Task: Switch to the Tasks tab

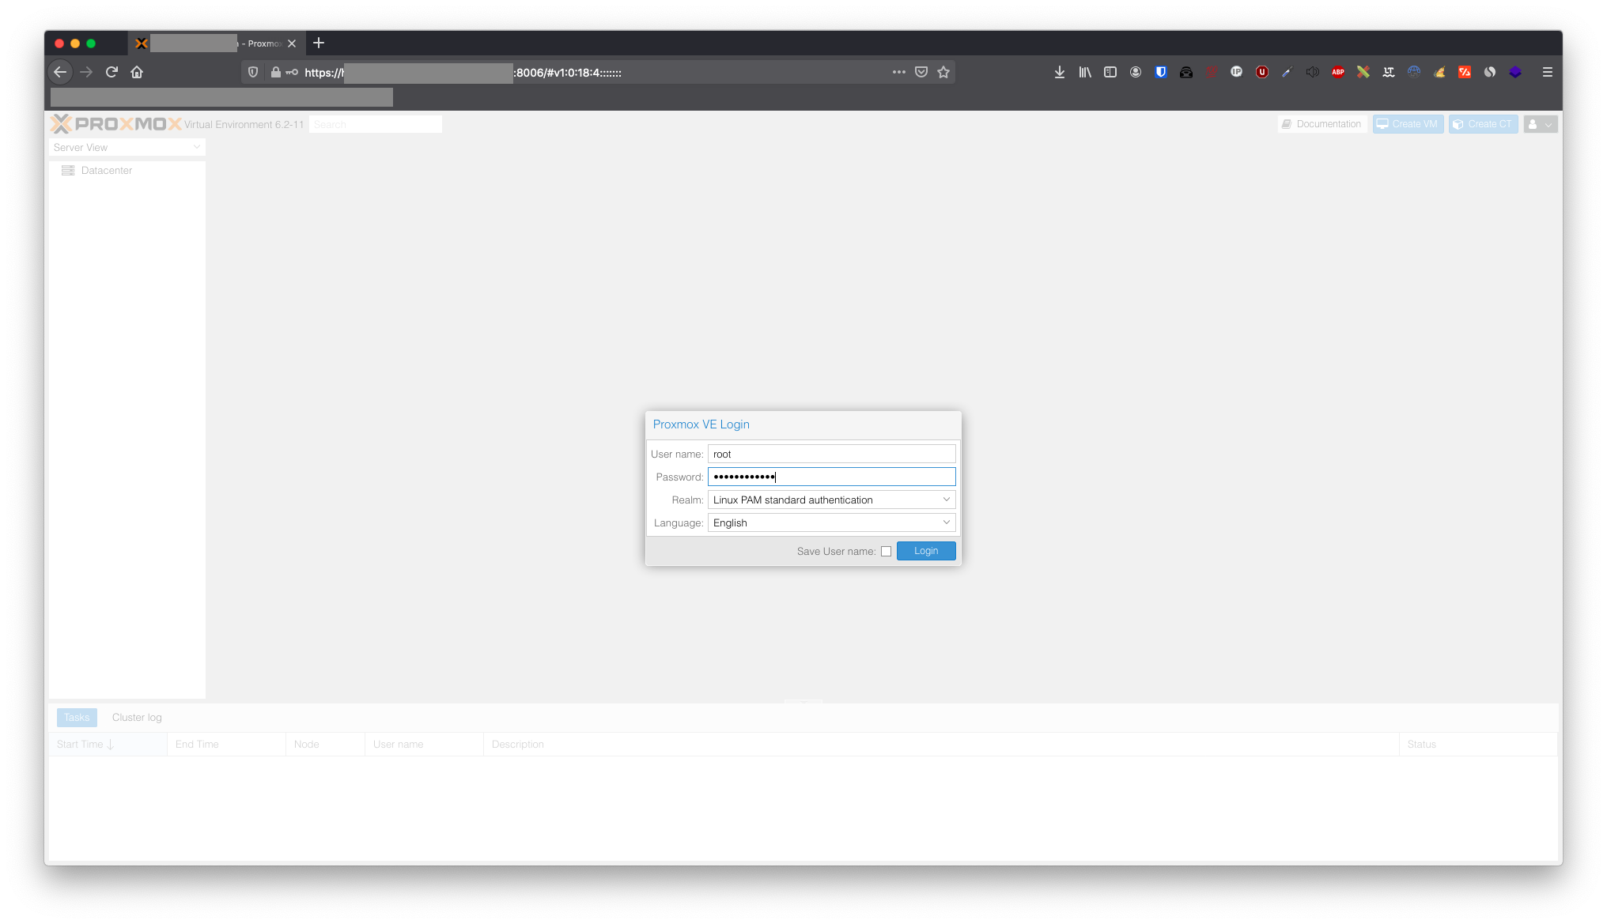Action: coord(77,717)
